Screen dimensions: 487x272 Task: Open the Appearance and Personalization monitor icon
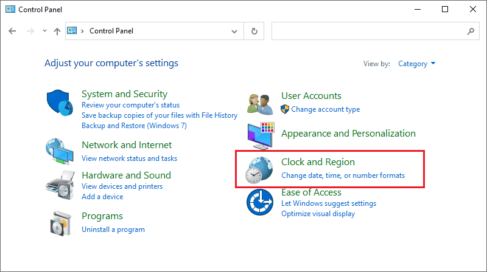click(x=261, y=135)
